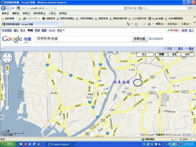
Task: Click the RSS feeds icon
Action: pyautogui.click(x=136, y=24)
